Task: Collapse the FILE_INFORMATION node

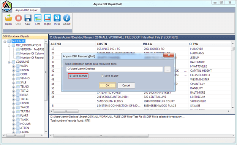Action: coord(9,46)
